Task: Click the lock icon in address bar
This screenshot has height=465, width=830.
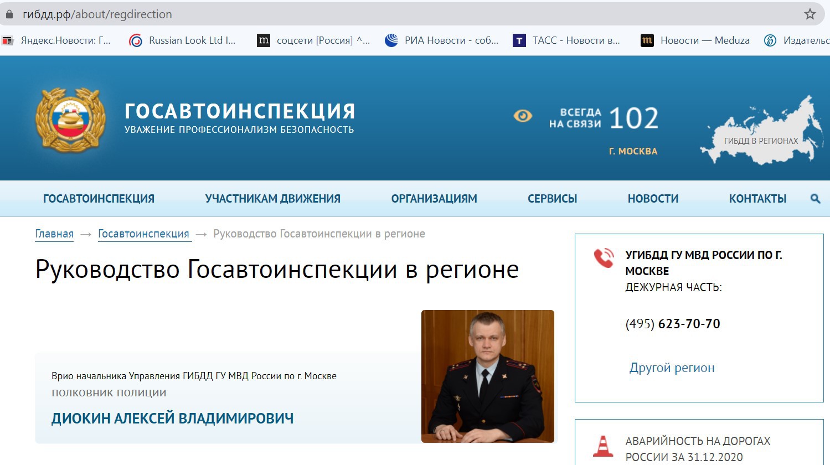Action: pyautogui.click(x=9, y=14)
